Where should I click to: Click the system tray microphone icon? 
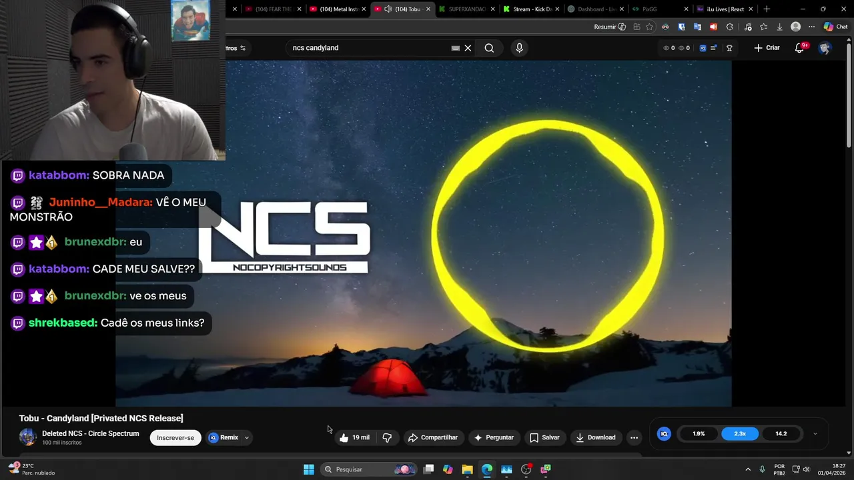click(762, 469)
